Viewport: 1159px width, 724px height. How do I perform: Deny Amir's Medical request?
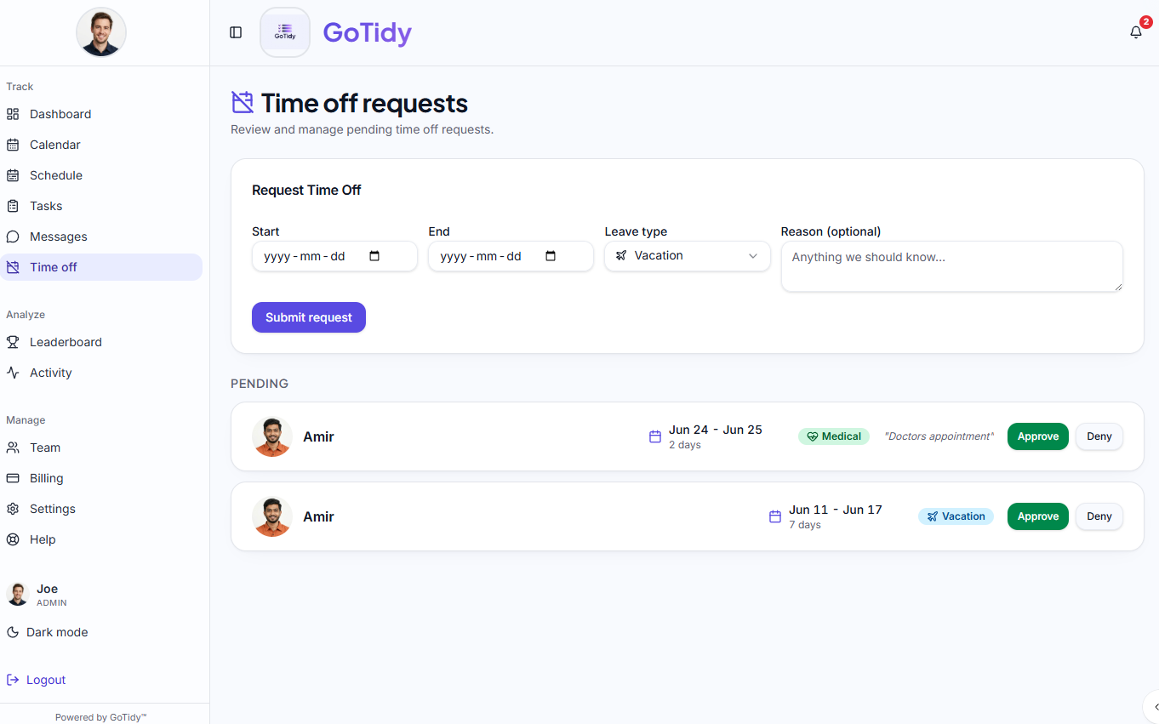coord(1099,436)
